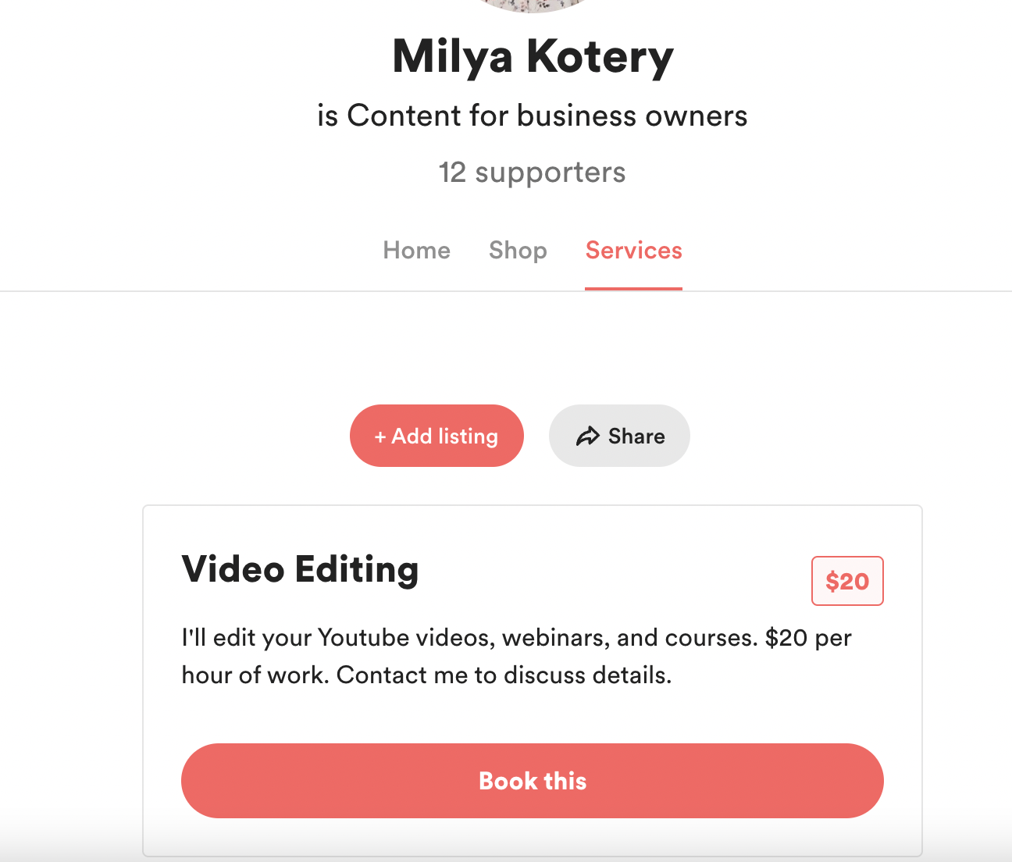This screenshot has width=1012, height=862.
Task: Click the Share button label
Action: click(636, 436)
